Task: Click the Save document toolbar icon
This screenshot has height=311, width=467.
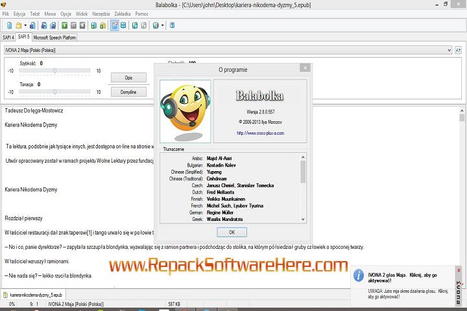Action: coord(32,26)
